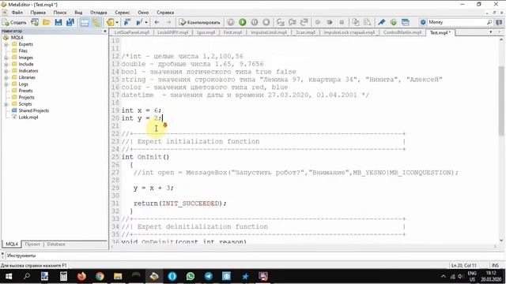
Task: Click the Компилировать compile button
Action: [x=200, y=22]
